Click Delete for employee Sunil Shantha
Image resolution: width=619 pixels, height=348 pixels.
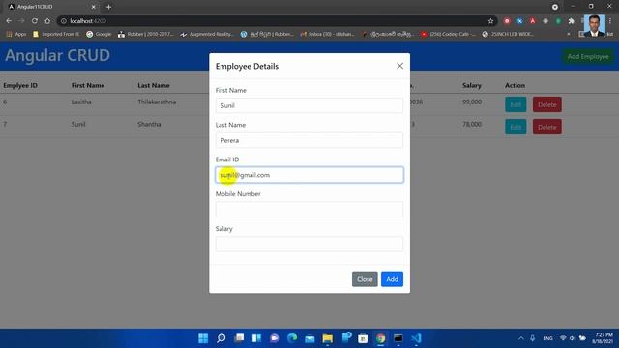pyautogui.click(x=546, y=127)
